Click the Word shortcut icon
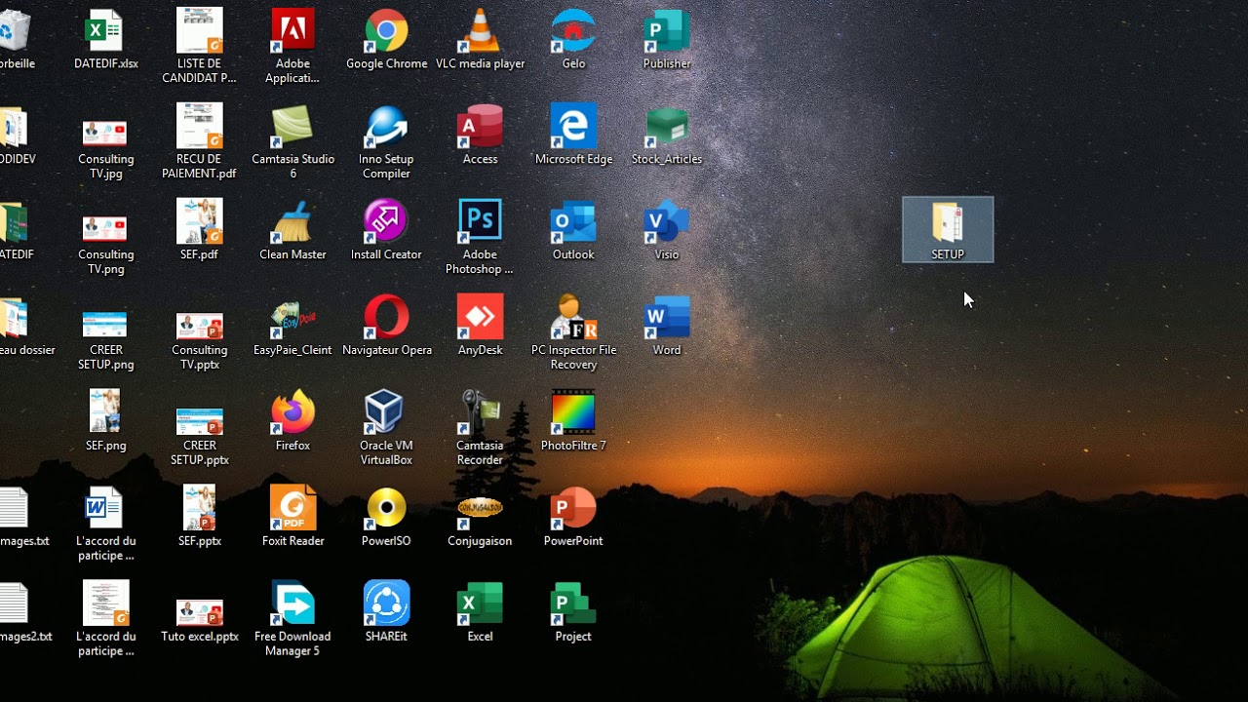This screenshot has width=1248, height=702. pyautogui.click(x=667, y=318)
